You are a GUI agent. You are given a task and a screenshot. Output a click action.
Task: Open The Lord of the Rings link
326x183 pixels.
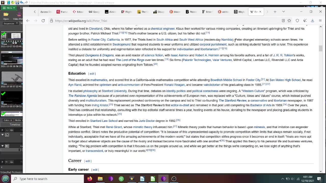tap(130, 60)
